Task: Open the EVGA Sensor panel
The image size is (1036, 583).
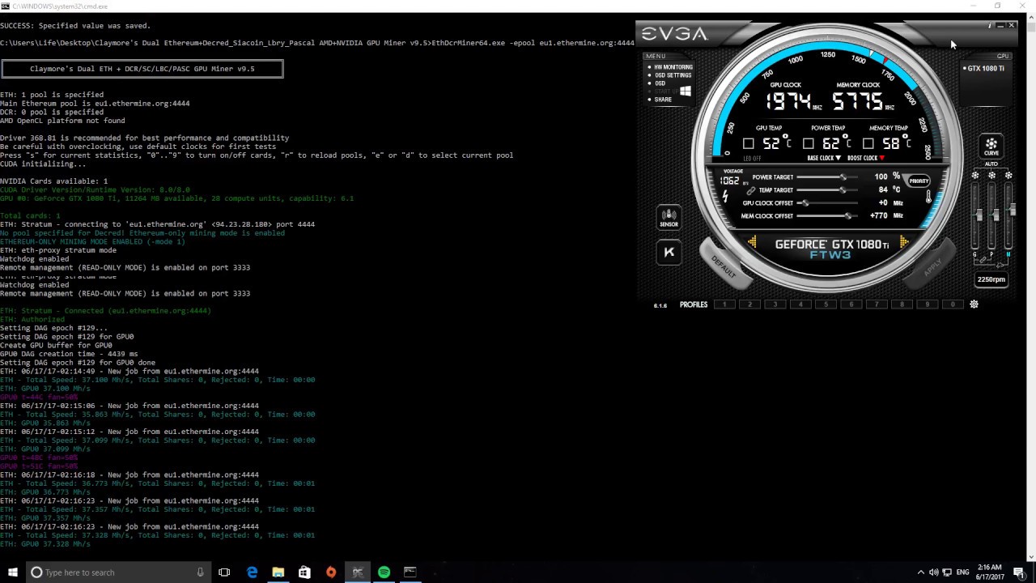Action: pyautogui.click(x=669, y=218)
